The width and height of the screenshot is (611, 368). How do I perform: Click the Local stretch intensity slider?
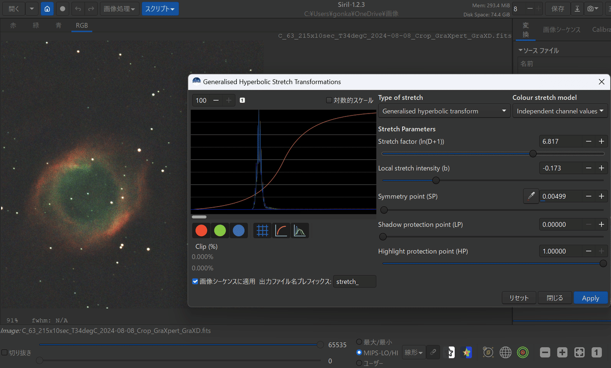coord(493,180)
